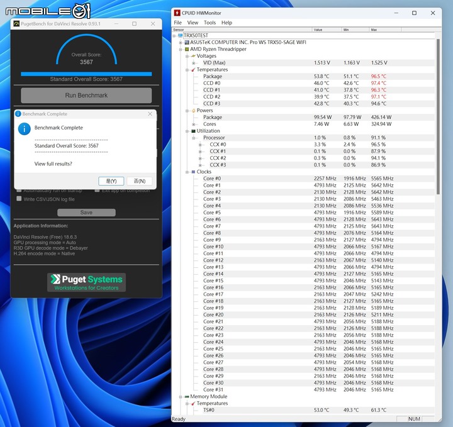Image resolution: width=453 pixels, height=427 pixels.
Task: Collapse the Processor utilization node
Action: 194,138
